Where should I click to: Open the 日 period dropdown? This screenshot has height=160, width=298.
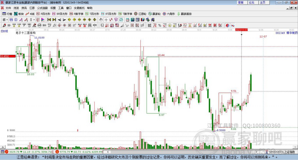[x=5, y=20]
